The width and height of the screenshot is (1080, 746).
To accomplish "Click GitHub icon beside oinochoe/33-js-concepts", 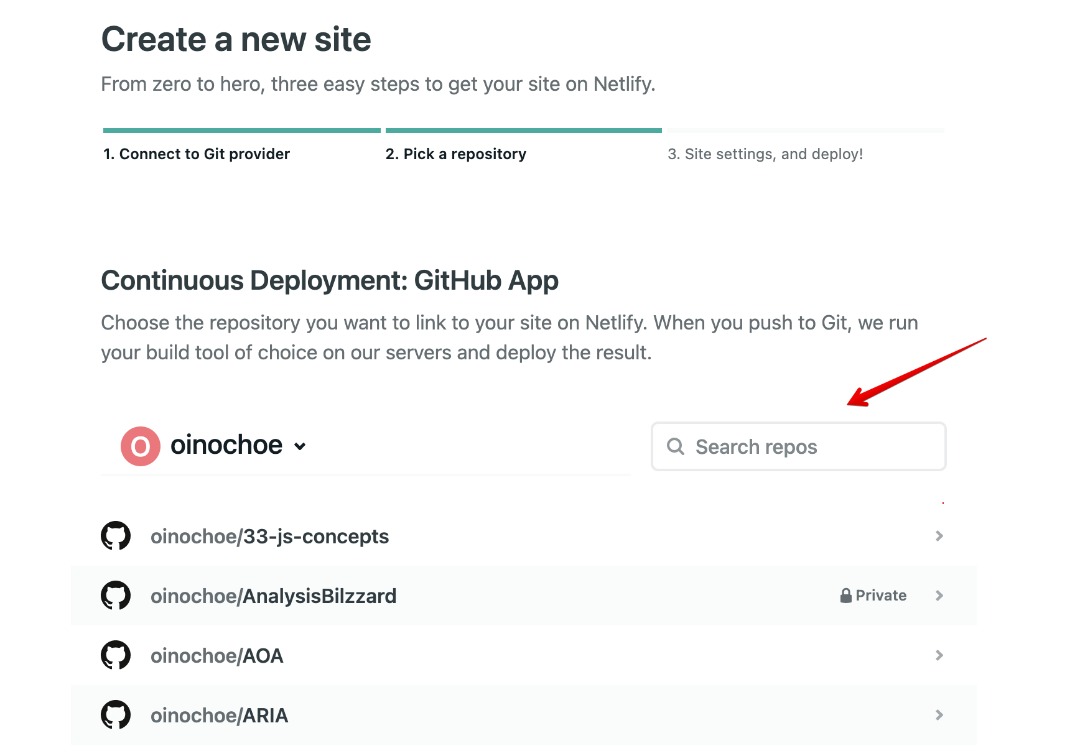I will point(116,536).
